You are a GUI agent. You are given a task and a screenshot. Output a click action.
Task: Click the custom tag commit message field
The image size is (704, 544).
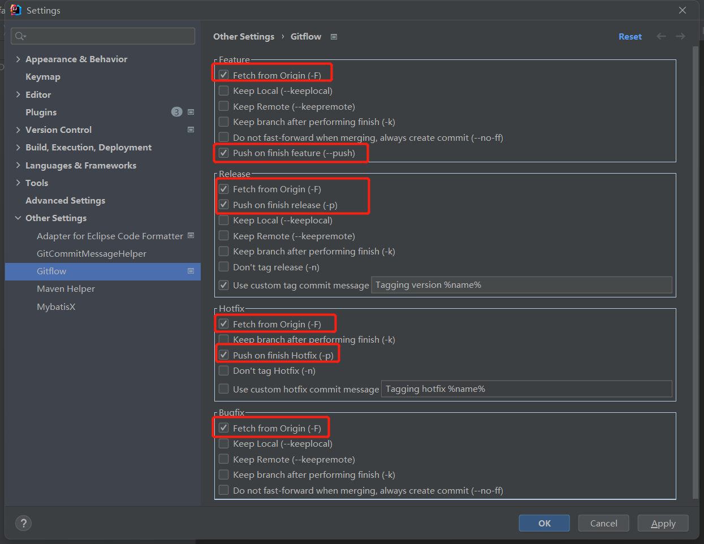click(521, 285)
